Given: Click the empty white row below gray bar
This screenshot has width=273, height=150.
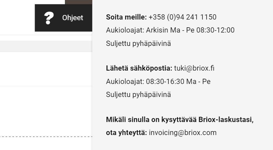Looking at the screenshot, I should click(46, 69).
